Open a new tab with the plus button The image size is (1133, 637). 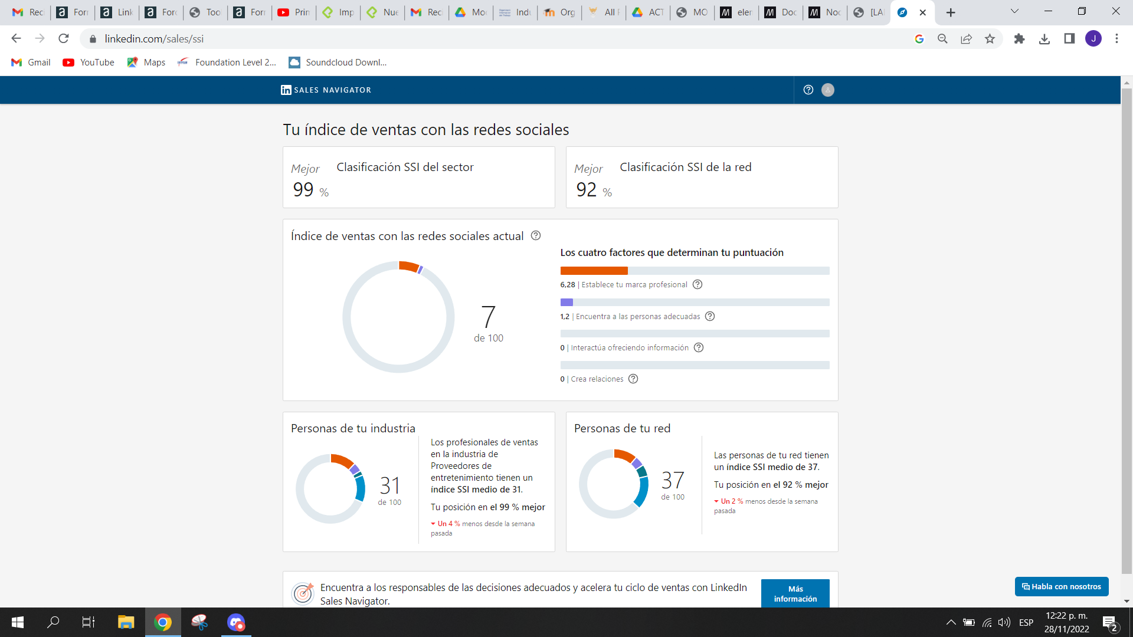point(951,12)
